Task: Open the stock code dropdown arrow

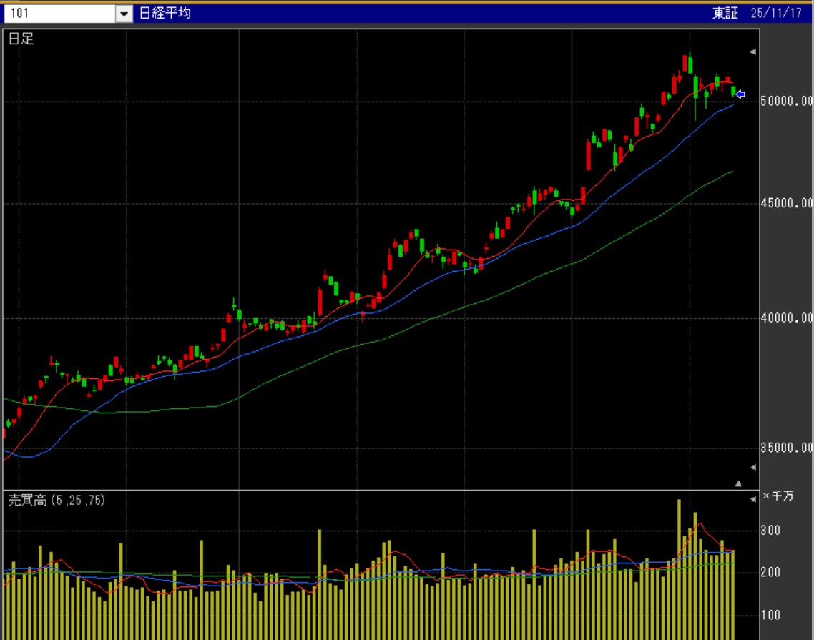Action: click(124, 14)
